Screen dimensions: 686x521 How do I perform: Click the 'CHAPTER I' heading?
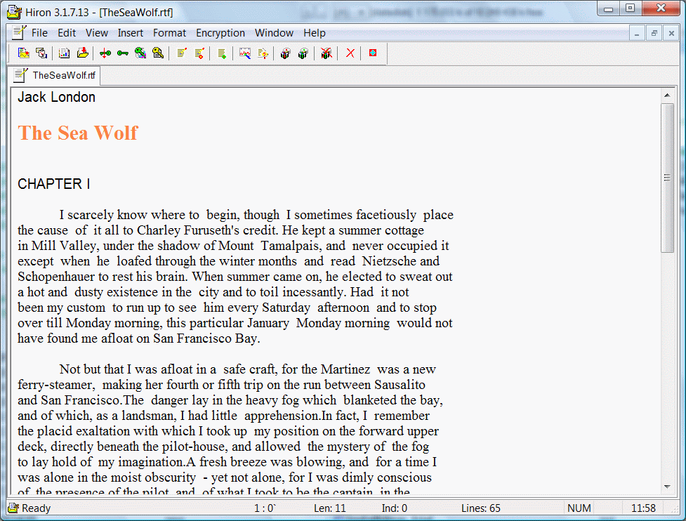coord(54,184)
